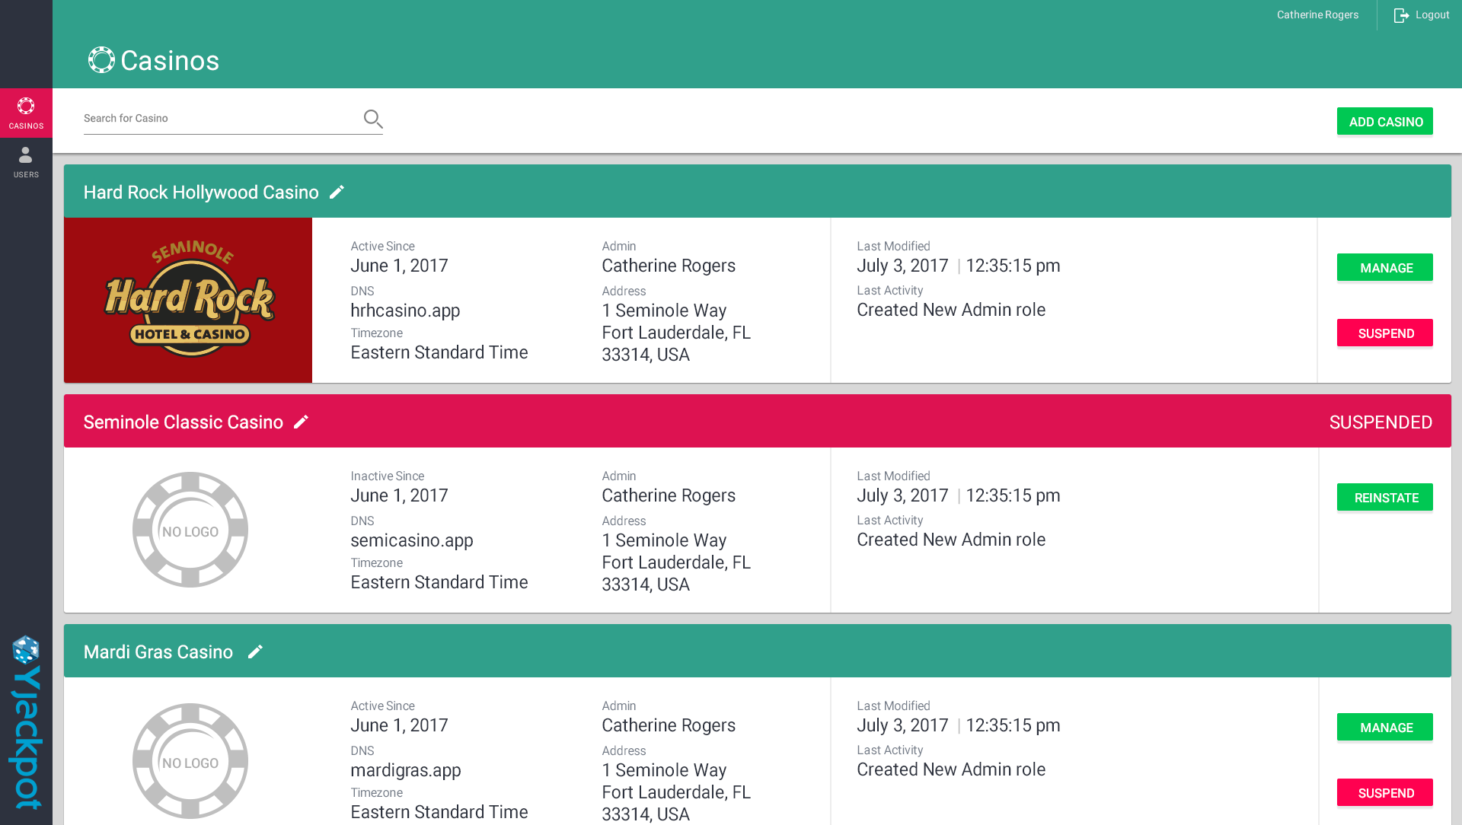Edit Hard Rock Hollywood Casino name pencil
Screen dimensions: 1462x825
[337, 193]
